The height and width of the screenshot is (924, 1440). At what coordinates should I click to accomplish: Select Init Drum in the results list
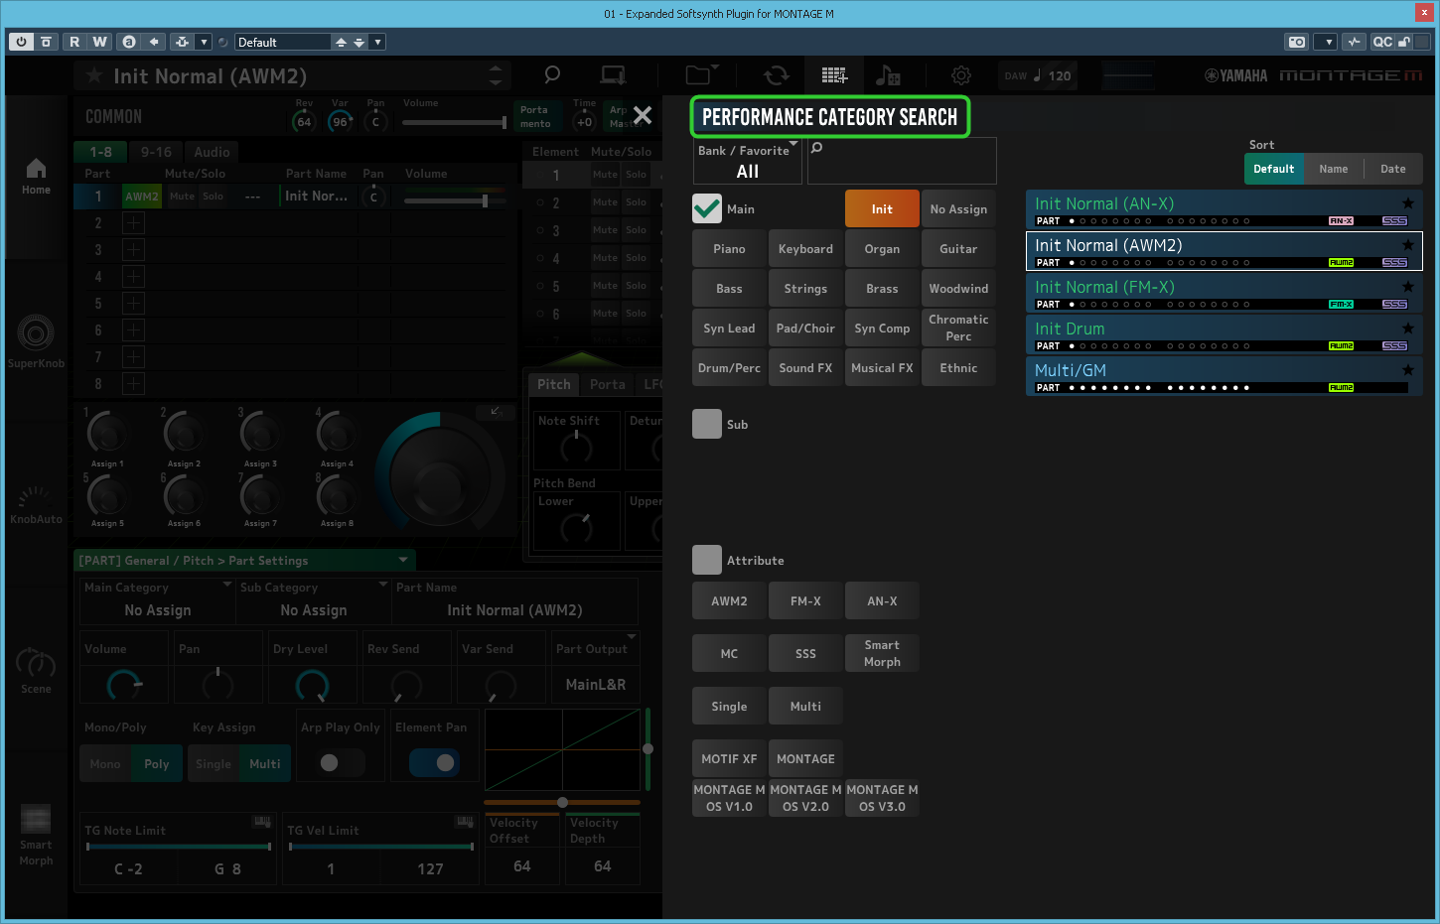pyautogui.click(x=1224, y=333)
